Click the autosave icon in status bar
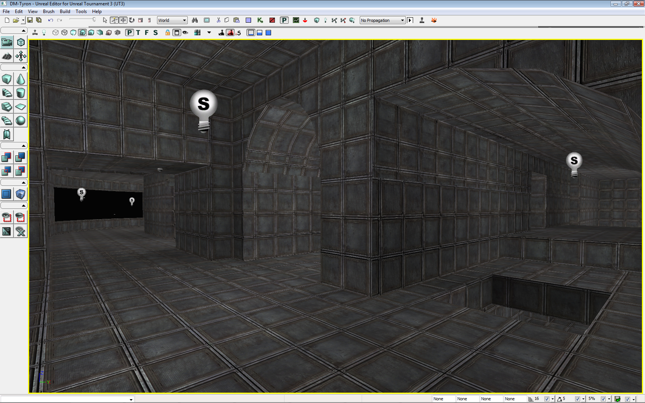The image size is (645, 403). click(617, 399)
